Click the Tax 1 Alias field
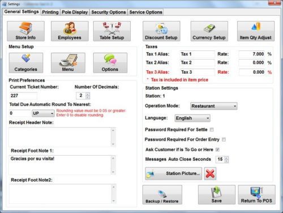The image size is (283, 213). [x=198, y=54]
